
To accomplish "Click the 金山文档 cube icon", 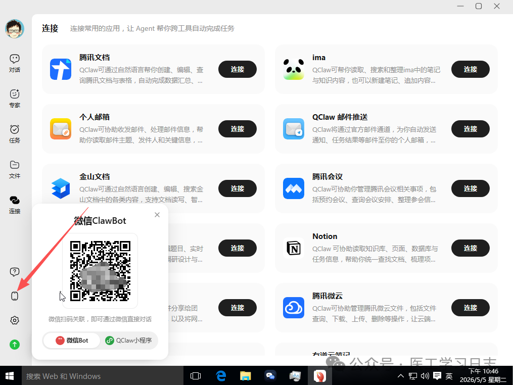I will point(61,188).
